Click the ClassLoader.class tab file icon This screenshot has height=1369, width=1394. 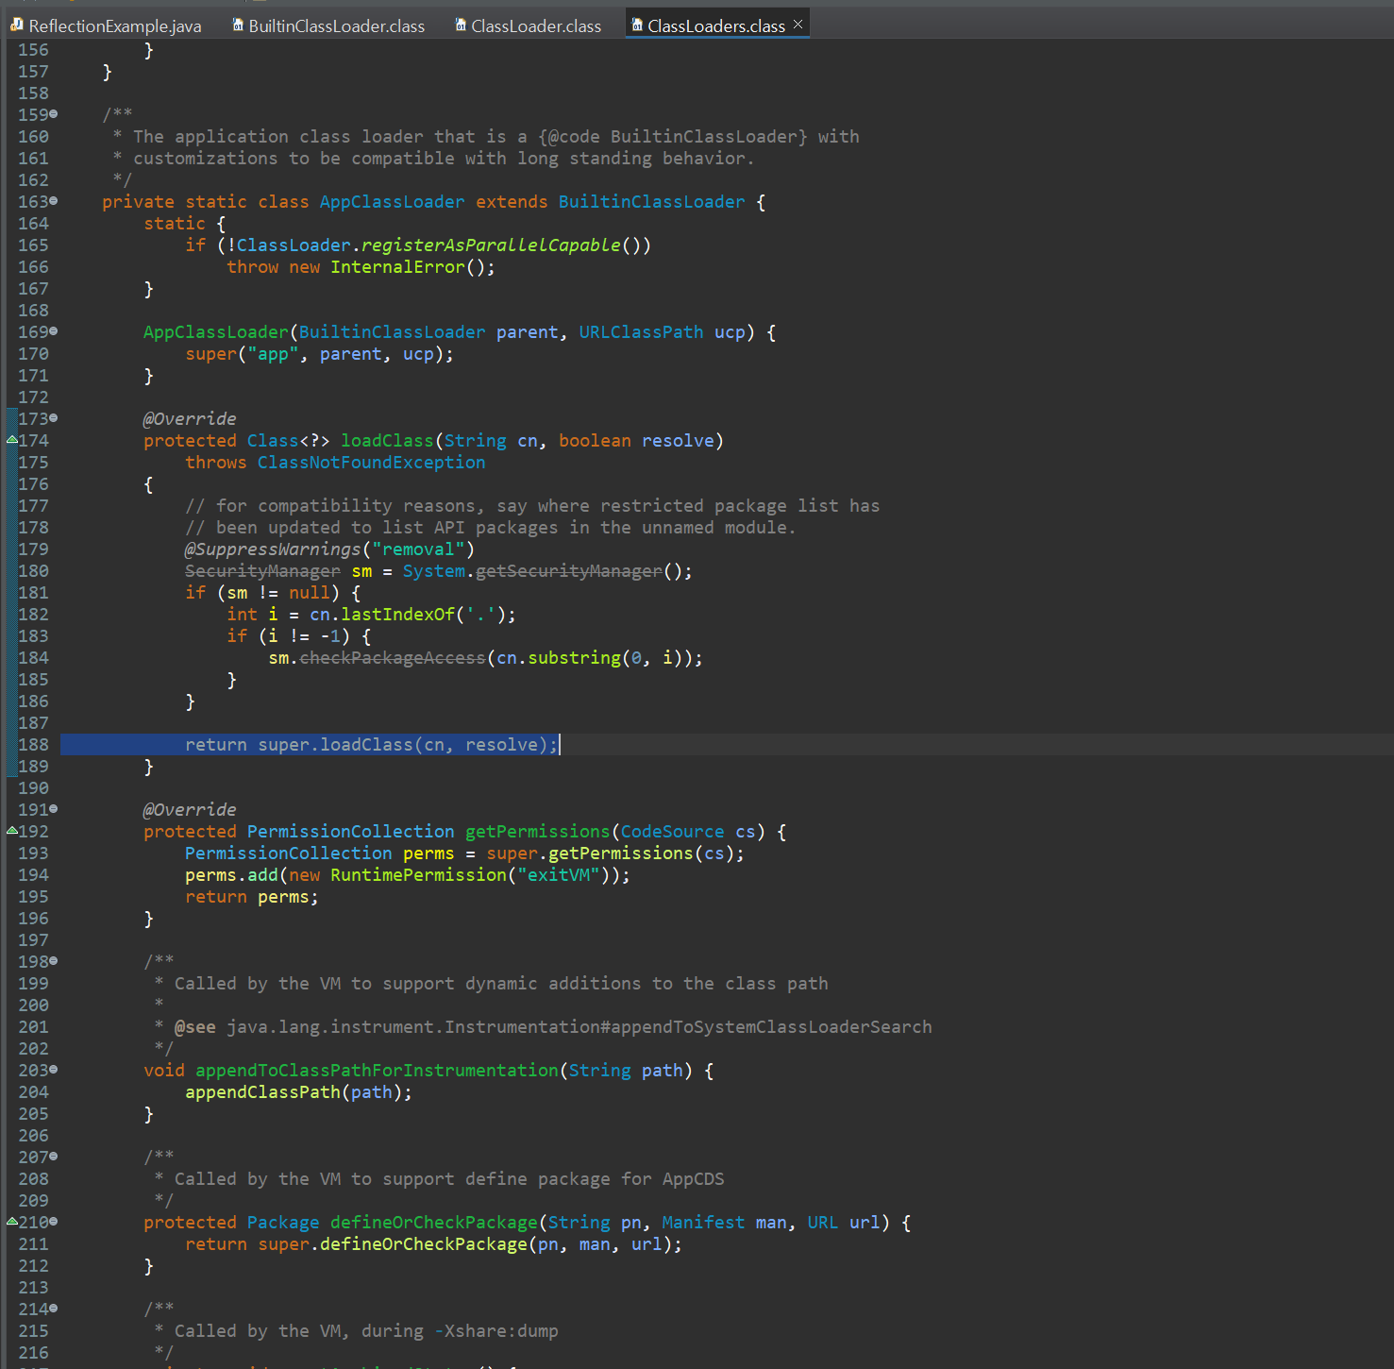pos(461,25)
